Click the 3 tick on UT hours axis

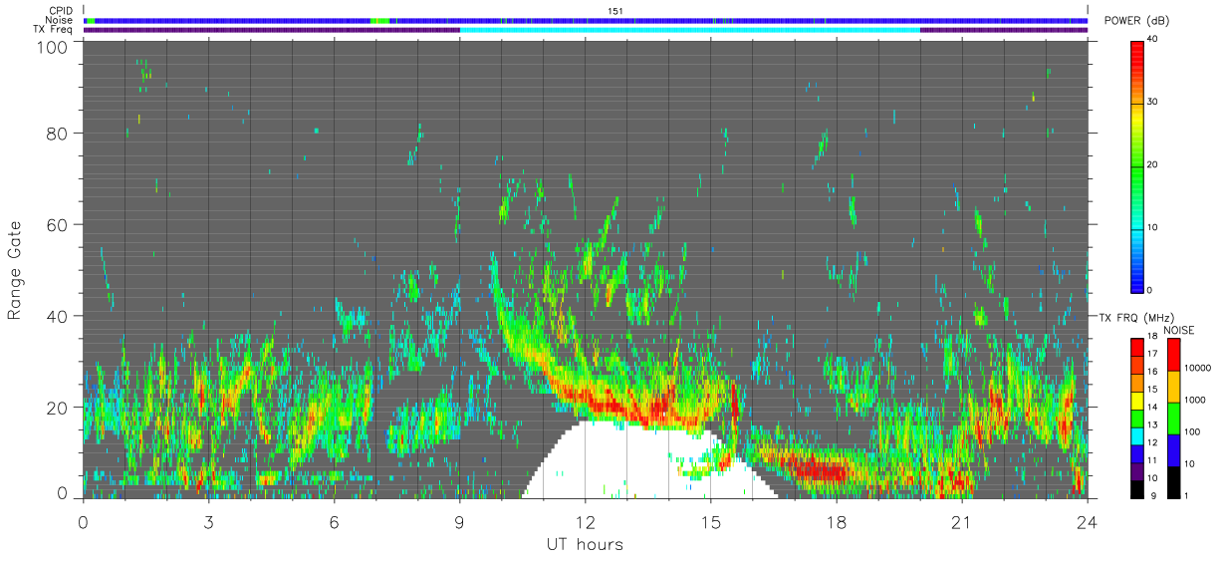(x=208, y=521)
